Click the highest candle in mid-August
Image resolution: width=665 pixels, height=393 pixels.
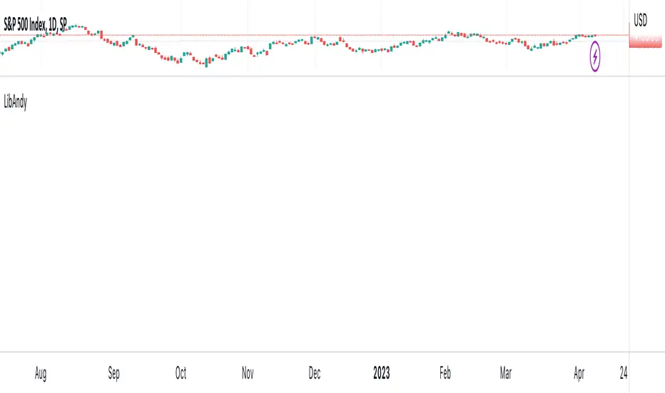coord(76,26)
